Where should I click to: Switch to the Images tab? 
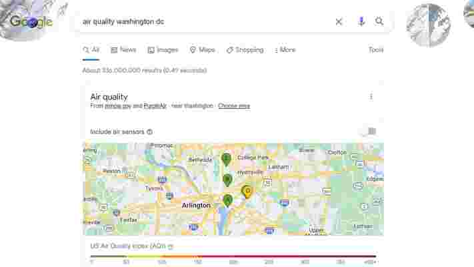point(163,50)
